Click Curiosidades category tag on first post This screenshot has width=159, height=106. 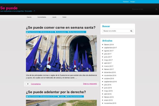[x=61, y=32]
